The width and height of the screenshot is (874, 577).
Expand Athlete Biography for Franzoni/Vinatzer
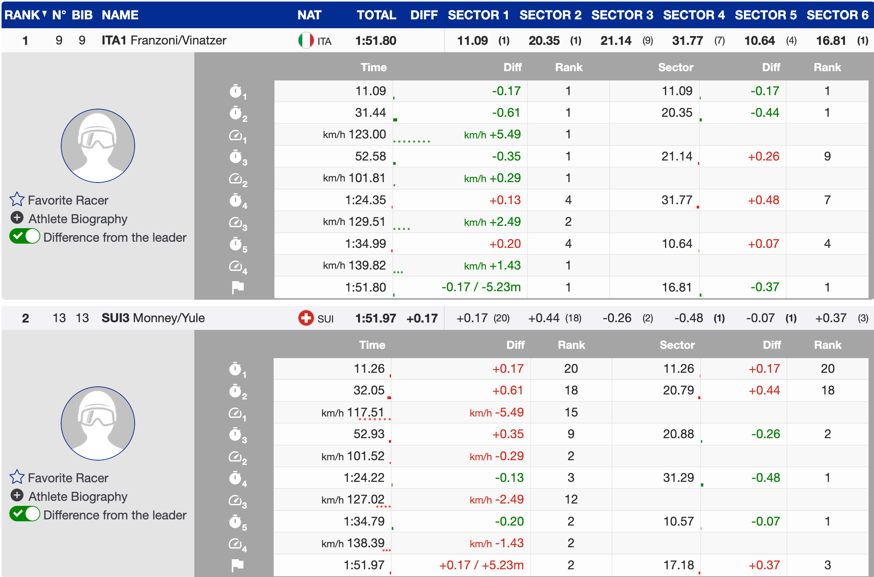[17, 218]
